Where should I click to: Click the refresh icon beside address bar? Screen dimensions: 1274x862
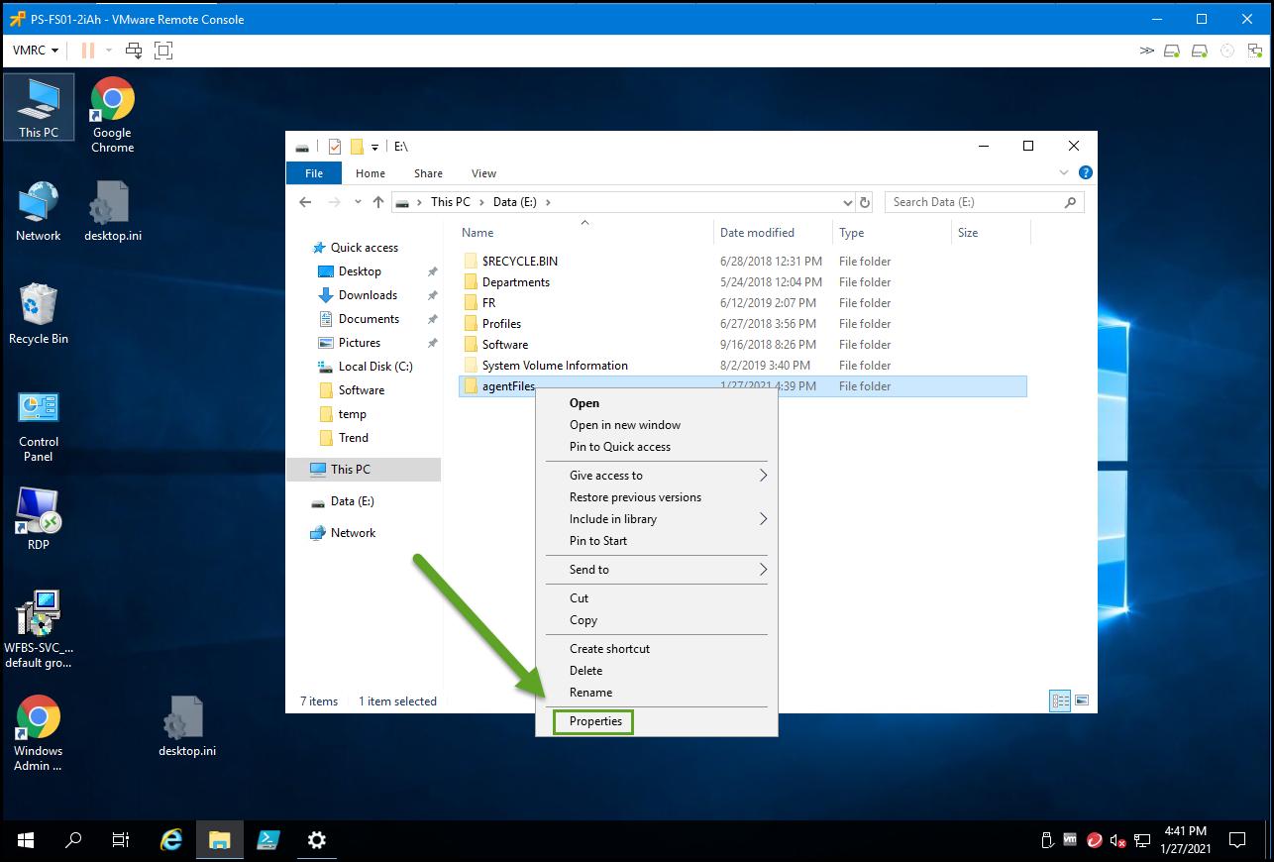(865, 202)
